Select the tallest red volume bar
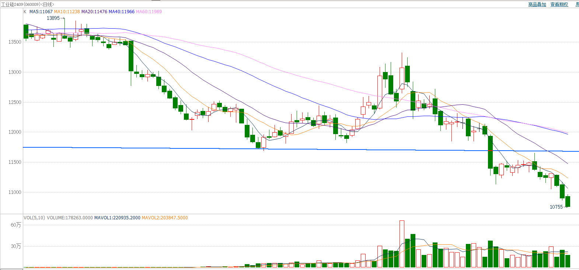 (402, 244)
